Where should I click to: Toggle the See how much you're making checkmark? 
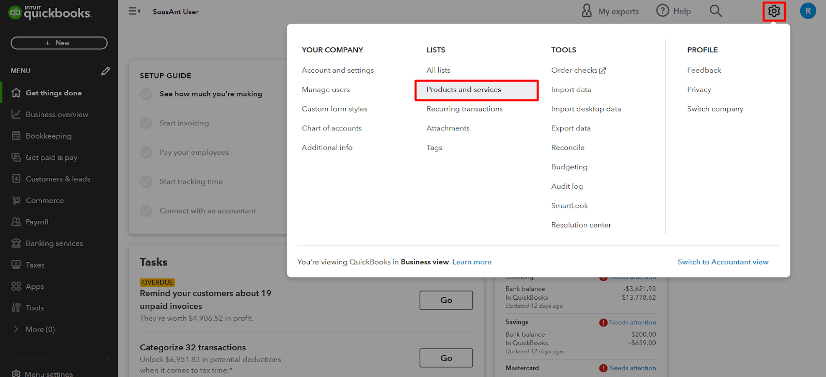coord(147,94)
